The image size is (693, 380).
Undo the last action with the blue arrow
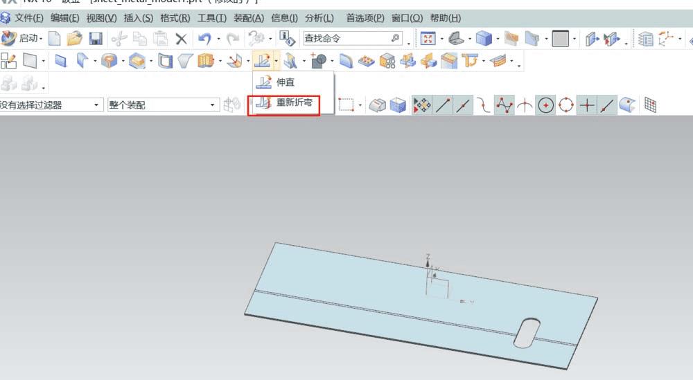204,39
